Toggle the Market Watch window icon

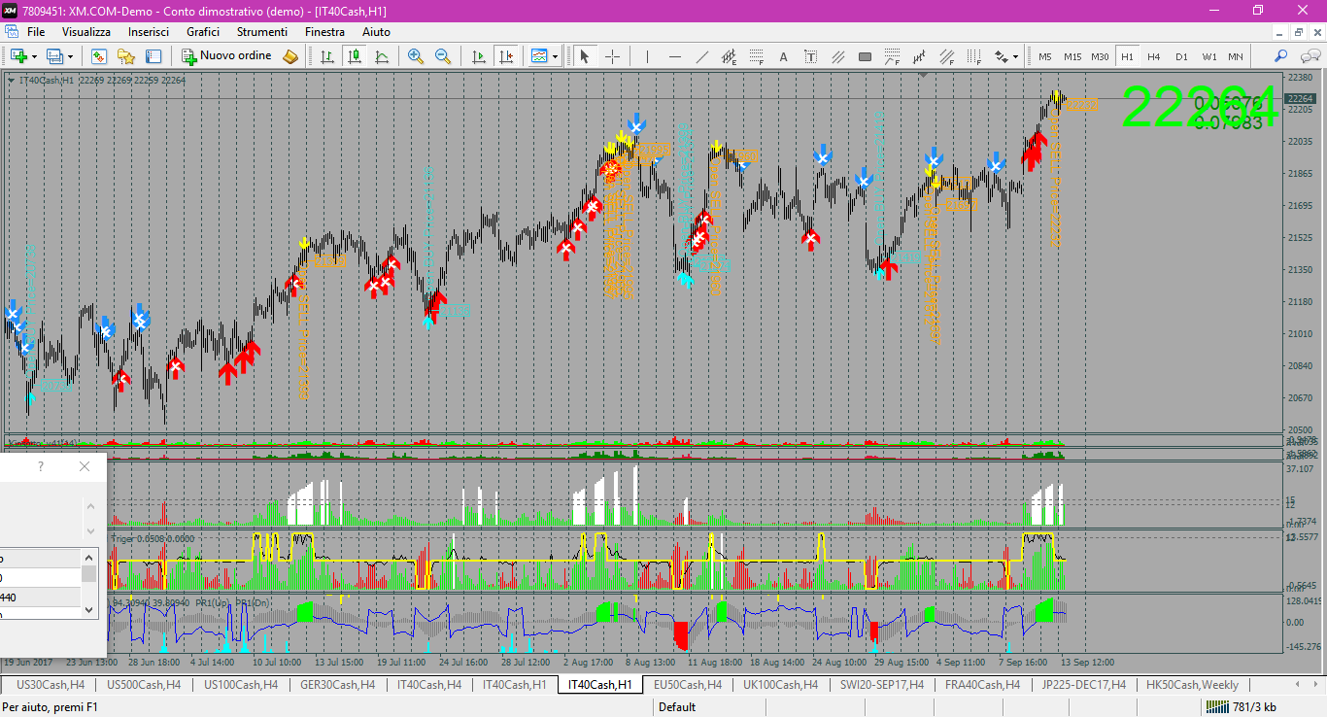pyautogui.click(x=99, y=56)
